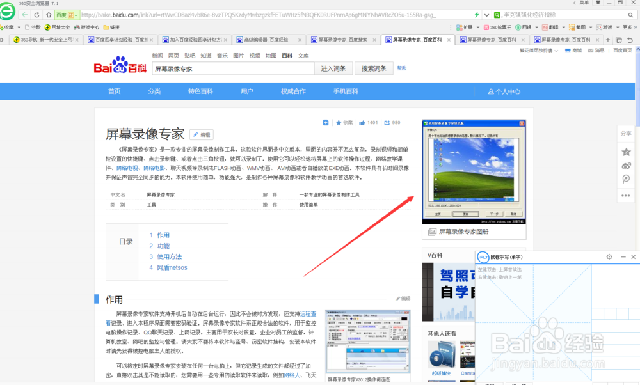Jump to 使用方法 in the table of contents
The image size is (640, 385).
pyautogui.click(x=170, y=256)
